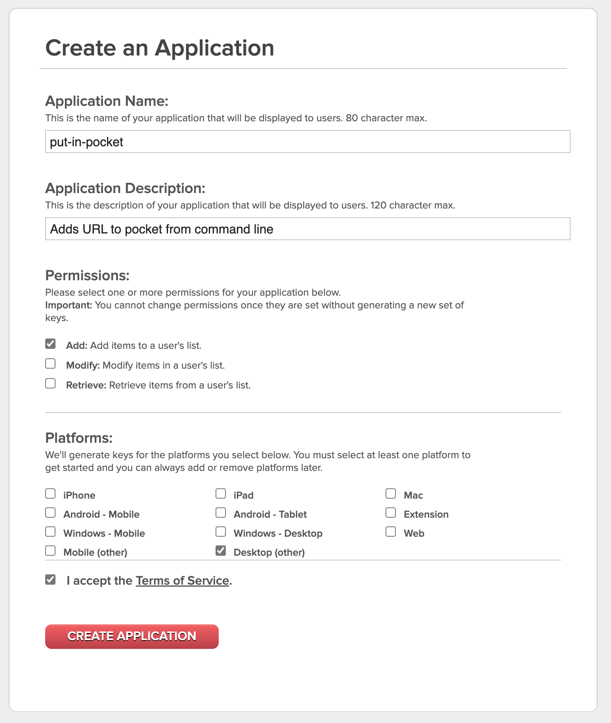The height and width of the screenshot is (723, 611).
Task: Enable the Retrieve permission checkbox
Action: (50, 383)
